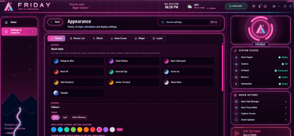Pick the blue main accent swatch

click(x=54, y=130)
